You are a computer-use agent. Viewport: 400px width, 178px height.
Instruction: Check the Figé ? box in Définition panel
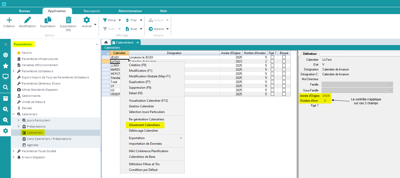323,106
